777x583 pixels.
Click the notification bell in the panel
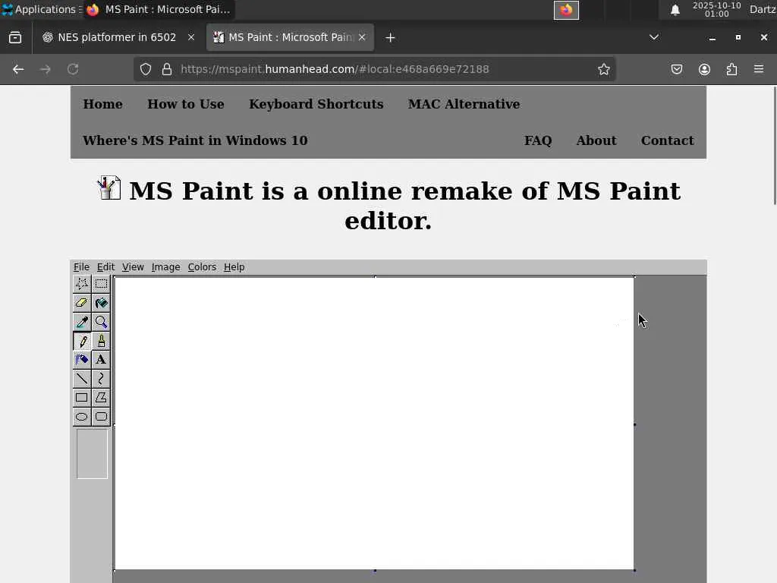(675, 10)
